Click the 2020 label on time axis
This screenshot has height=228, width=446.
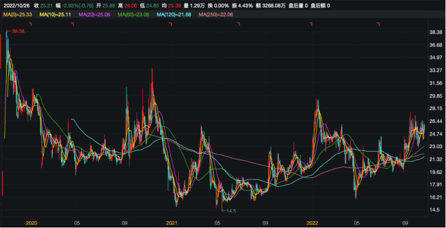point(31,223)
